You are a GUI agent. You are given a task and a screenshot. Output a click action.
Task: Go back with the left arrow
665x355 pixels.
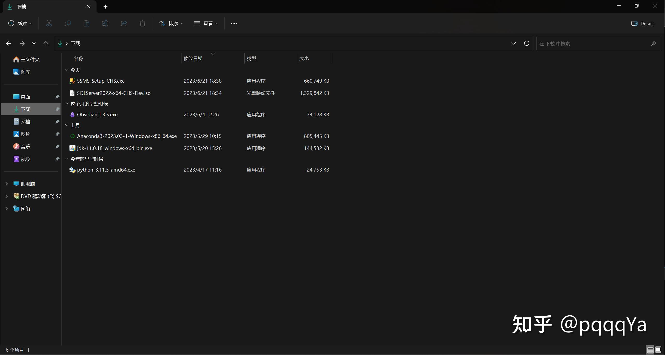click(8, 44)
